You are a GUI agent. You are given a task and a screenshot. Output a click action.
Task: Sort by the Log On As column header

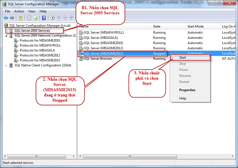click(x=228, y=26)
